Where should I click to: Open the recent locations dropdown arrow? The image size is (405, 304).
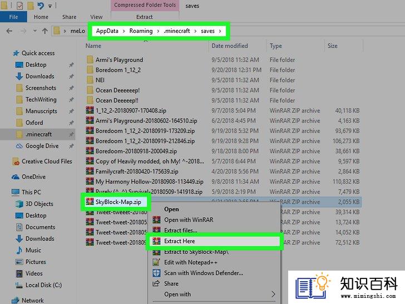click(x=35, y=31)
